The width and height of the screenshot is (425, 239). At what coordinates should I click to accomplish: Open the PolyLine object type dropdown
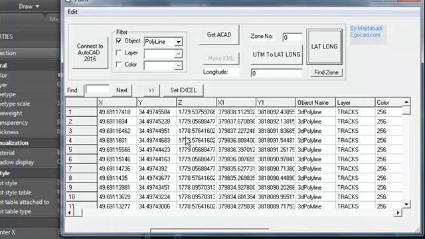[x=178, y=42]
